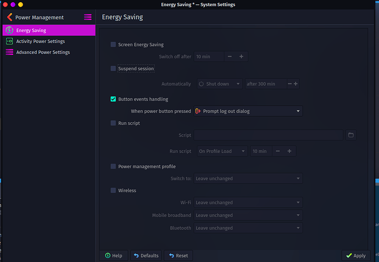Open the script file browser folder icon
The width and height of the screenshot is (379, 262).
click(351, 135)
